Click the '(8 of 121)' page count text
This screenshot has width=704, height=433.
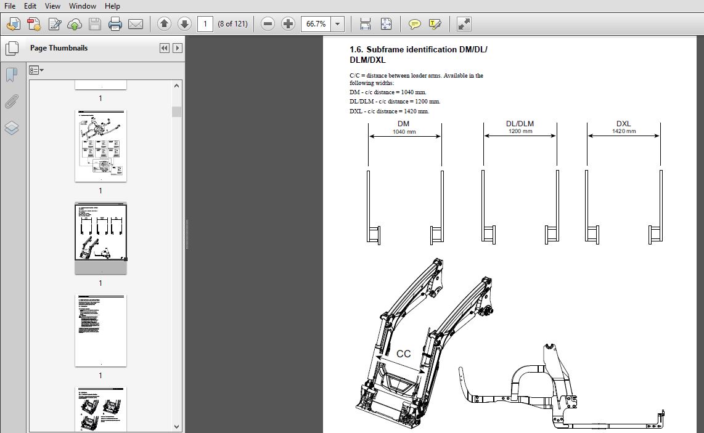pos(232,24)
